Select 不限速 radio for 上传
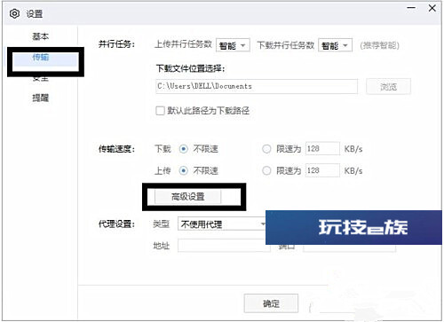 pyautogui.click(x=184, y=170)
